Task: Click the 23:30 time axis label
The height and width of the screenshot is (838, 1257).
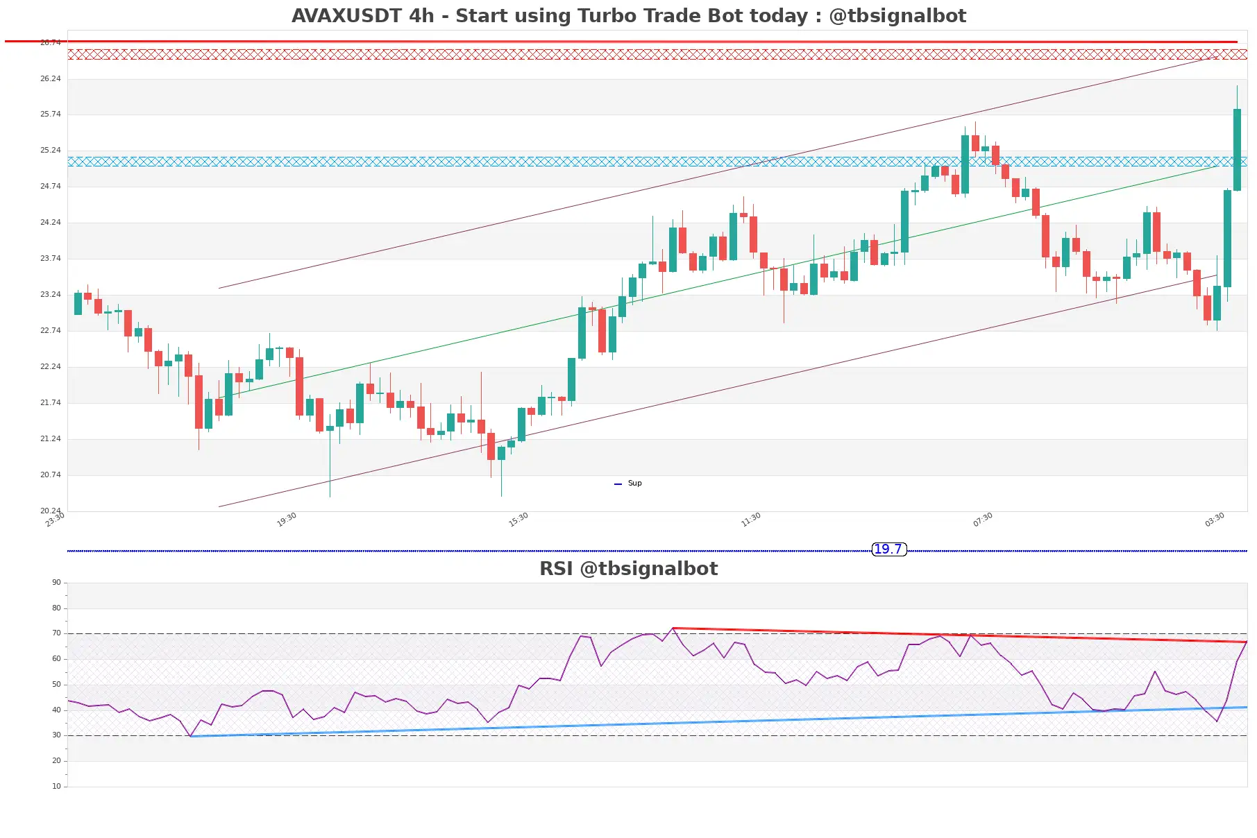Action: point(55,520)
